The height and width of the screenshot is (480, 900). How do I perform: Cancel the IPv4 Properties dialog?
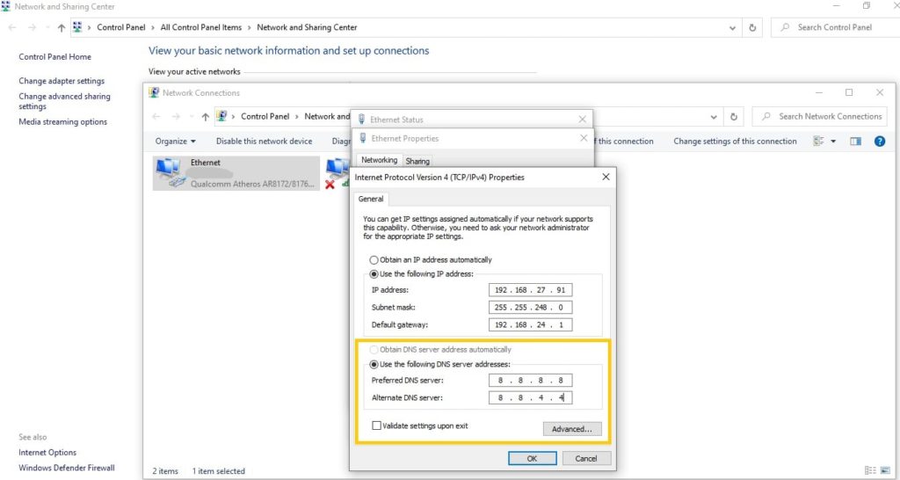586,458
